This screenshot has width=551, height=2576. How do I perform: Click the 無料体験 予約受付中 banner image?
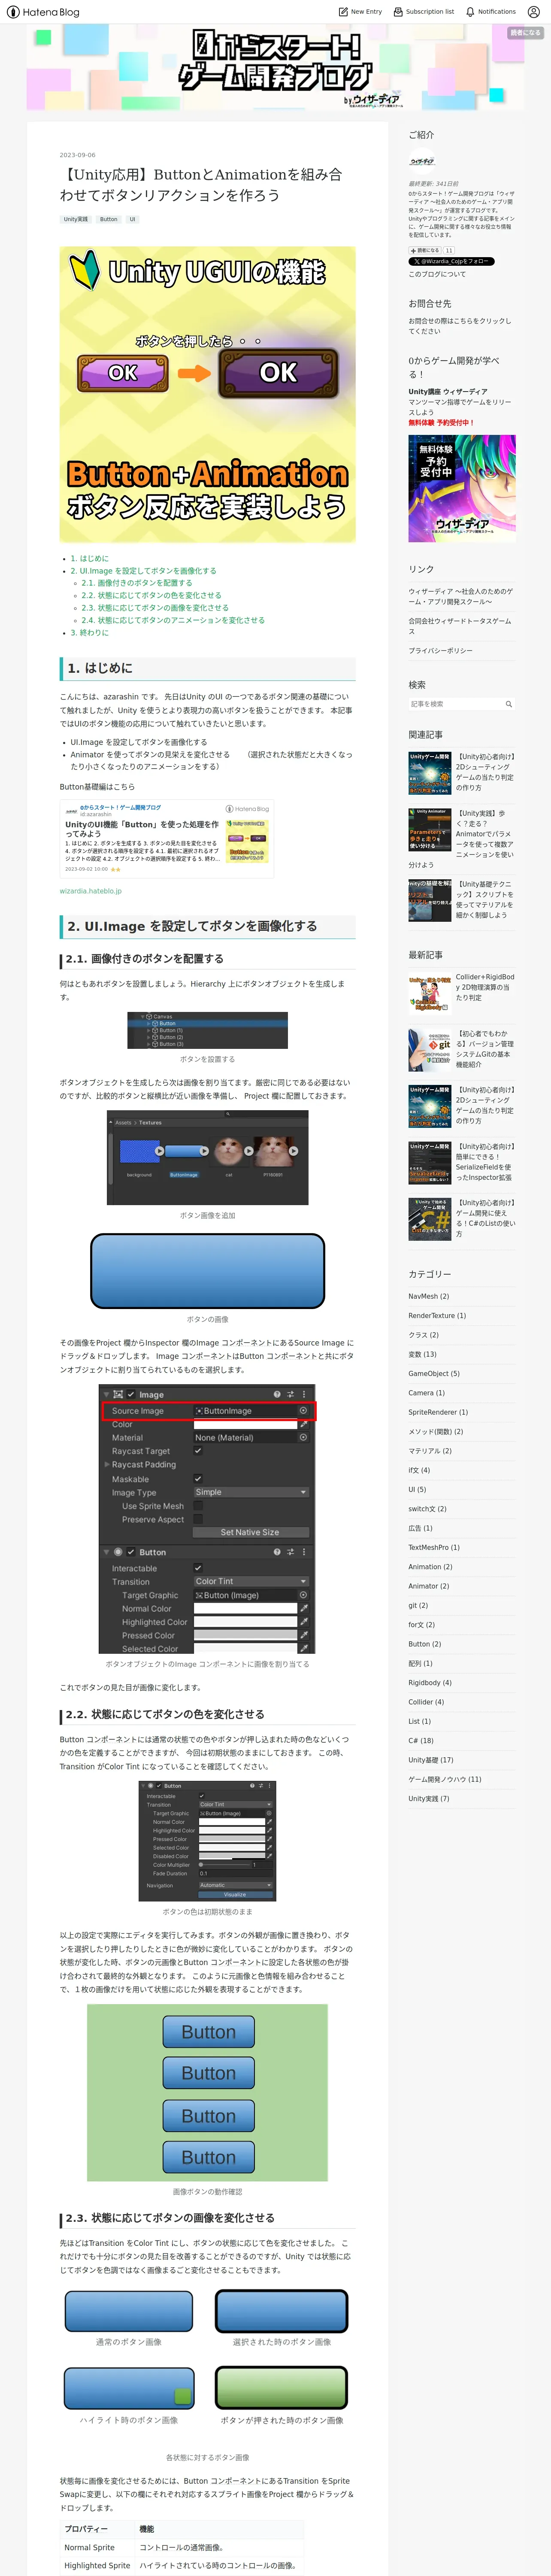point(462,489)
